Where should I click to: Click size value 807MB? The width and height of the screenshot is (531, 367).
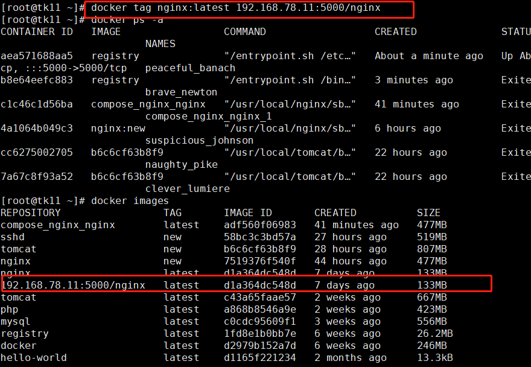[x=432, y=249]
